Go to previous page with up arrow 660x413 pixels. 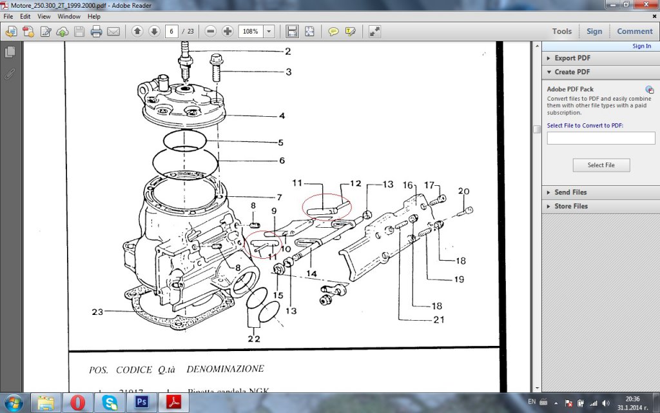(137, 31)
